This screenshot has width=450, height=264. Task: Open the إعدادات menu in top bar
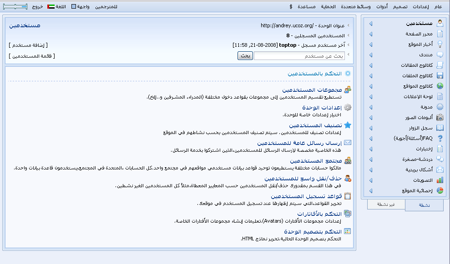click(420, 7)
